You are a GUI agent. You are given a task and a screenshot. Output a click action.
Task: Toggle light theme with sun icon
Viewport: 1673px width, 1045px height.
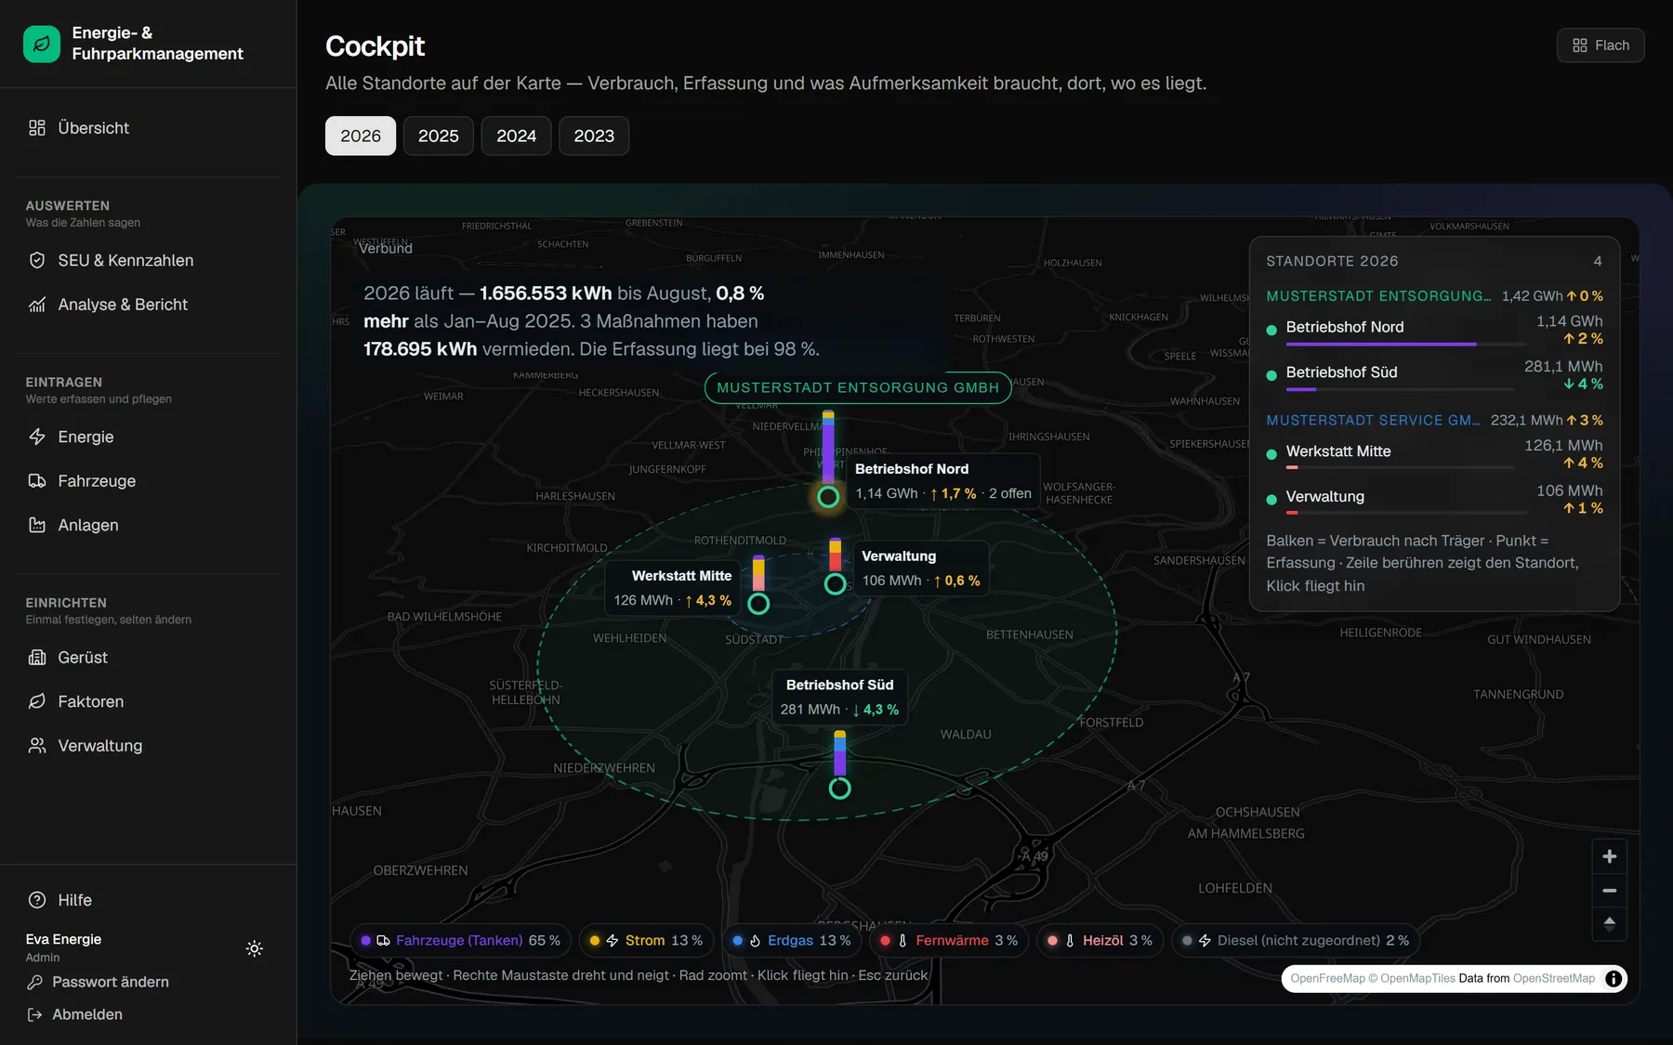point(254,948)
